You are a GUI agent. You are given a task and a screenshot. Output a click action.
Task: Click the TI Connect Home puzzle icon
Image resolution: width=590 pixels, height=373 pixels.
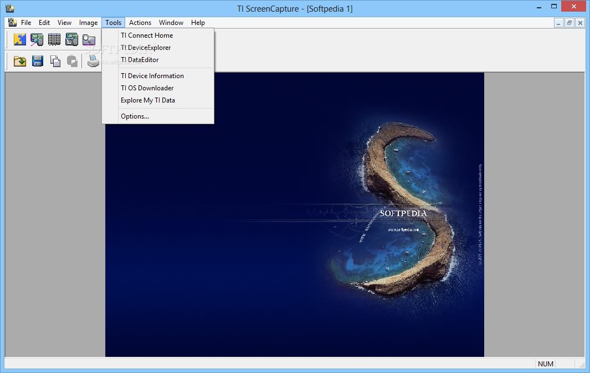(x=19, y=39)
